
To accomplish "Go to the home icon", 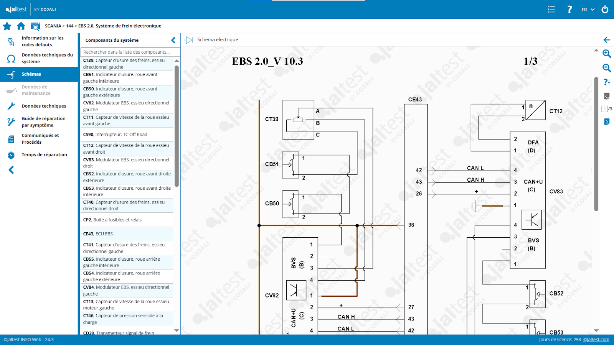I will [x=21, y=26].
